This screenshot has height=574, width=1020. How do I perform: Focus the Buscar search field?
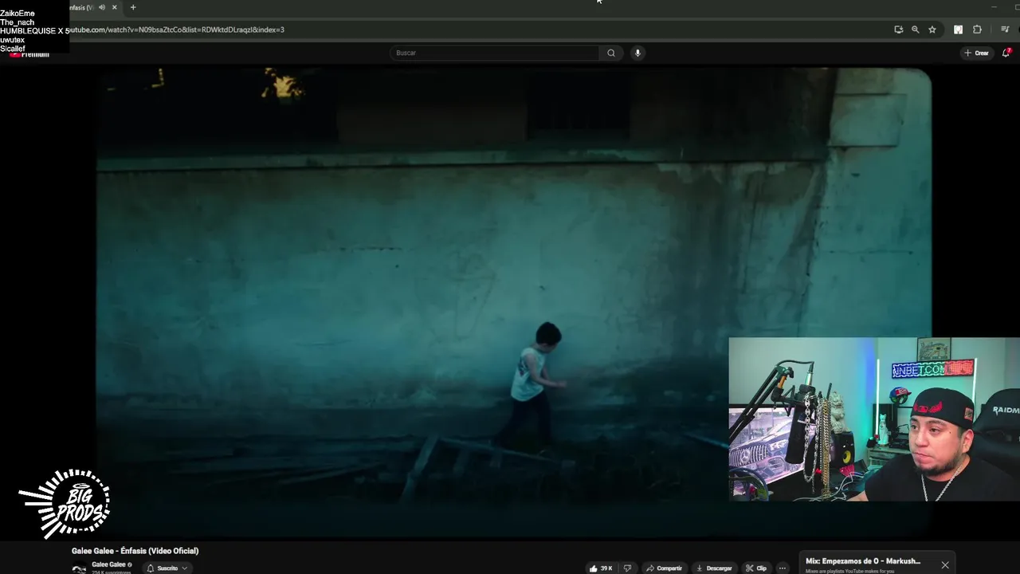point(494,53)
